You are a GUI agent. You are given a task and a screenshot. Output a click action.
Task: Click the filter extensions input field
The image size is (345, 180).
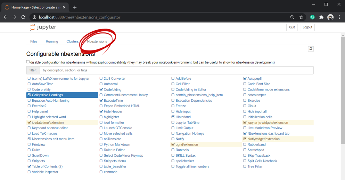coord(176,70)
